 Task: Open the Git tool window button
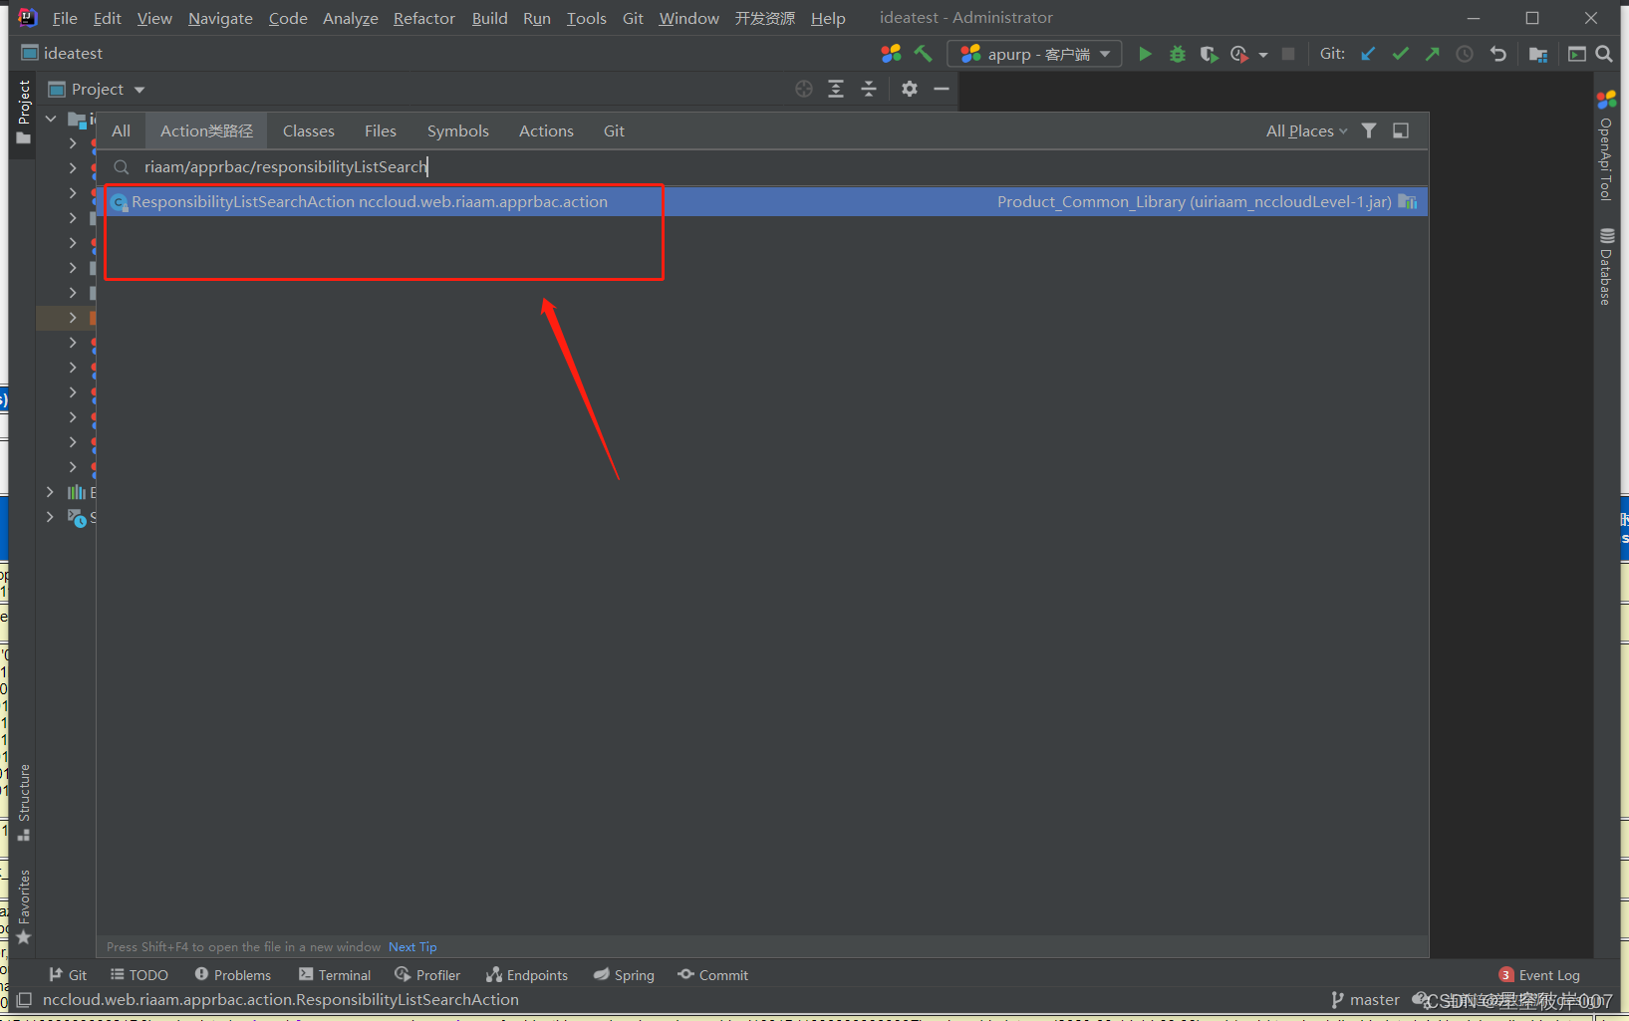pos(68,975)
